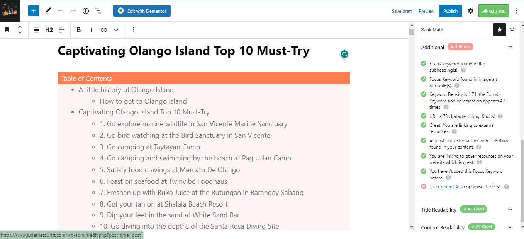This screenshot has height=239, width=524.
Task: Open the list view outline icon
Action: (x=98, y=11)
